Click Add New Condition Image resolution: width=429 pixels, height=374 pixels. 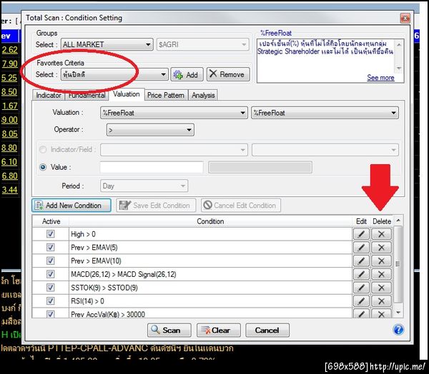(71, 205)
